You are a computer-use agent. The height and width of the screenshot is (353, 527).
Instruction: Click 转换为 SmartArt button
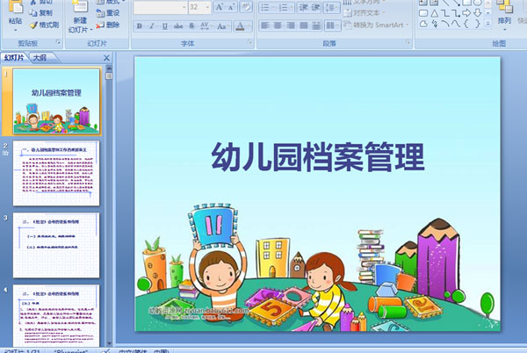[376, 25]
